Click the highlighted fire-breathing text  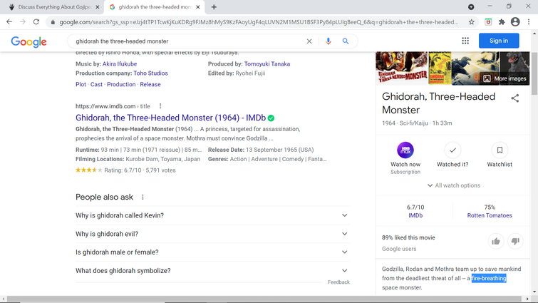489,278
